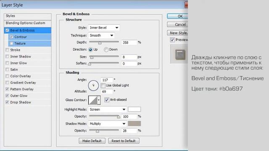Click the Cancel button

[177, 25]
